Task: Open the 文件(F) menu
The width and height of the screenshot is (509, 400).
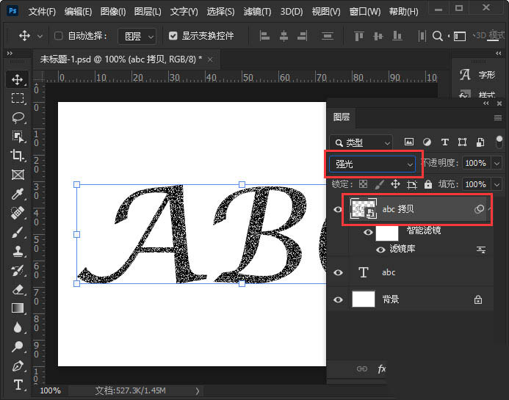Action: 42,12
